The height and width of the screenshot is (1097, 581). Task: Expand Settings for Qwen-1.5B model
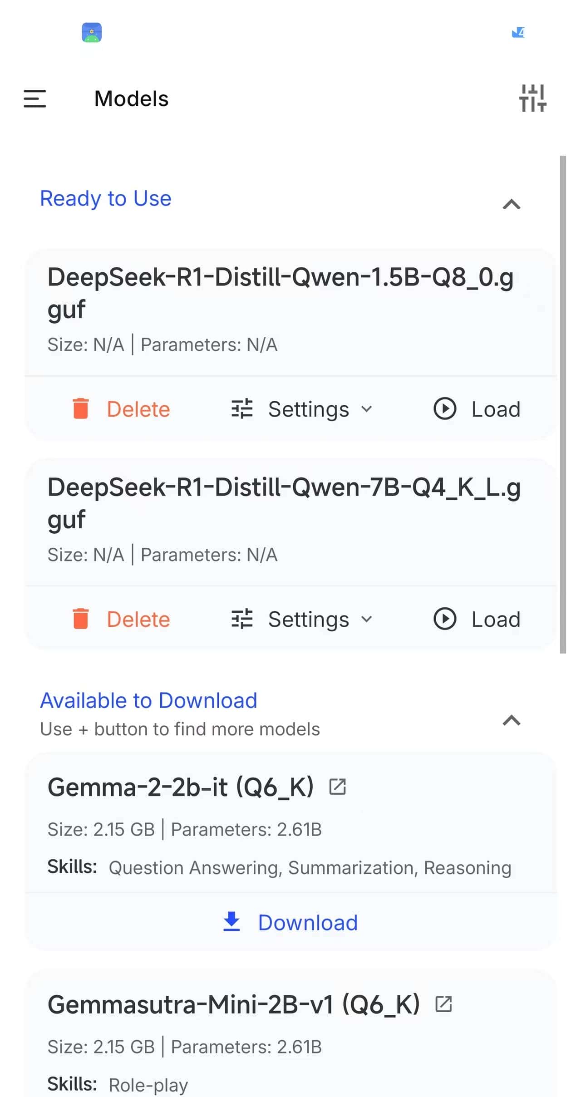click(302, 409)
